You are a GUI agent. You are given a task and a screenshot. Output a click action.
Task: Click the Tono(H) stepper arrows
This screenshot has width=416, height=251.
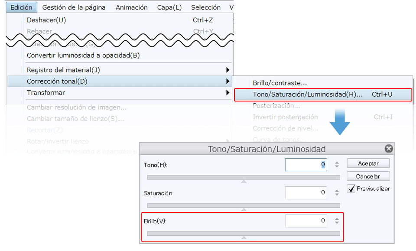(x=337, y=165)
